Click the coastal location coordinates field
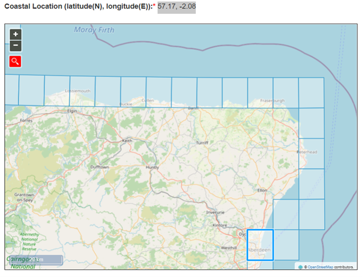The height and width of the screenshot is (277, 362). tap(176, 7)
